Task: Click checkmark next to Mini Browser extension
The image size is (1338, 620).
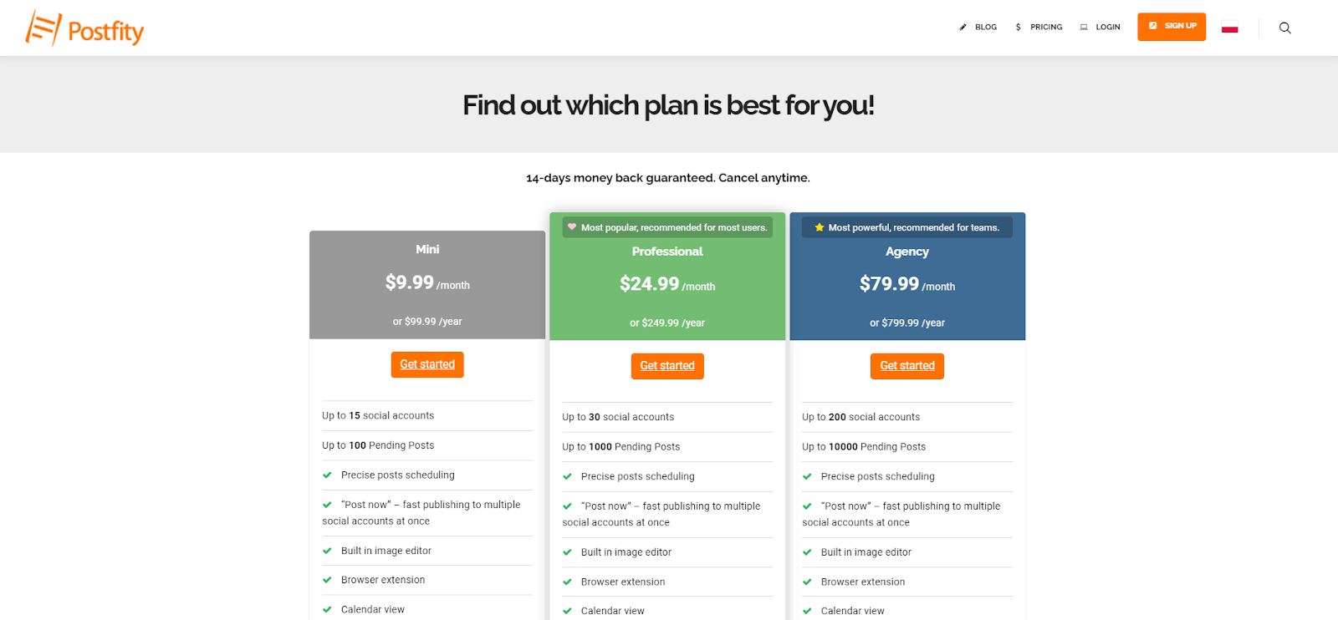Action: (327, 580)
